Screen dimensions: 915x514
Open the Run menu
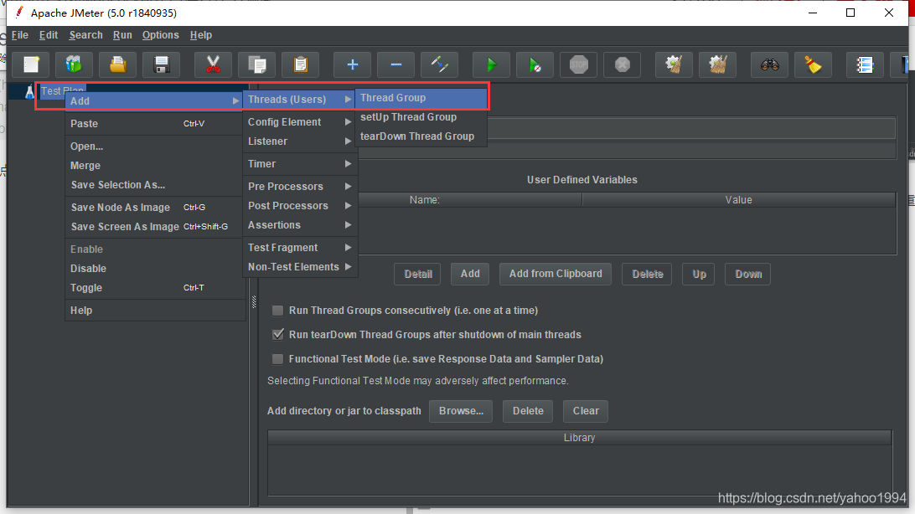(122, 35)
